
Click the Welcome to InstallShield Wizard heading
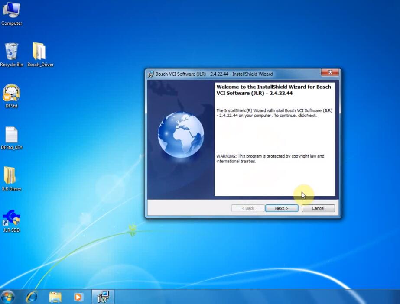pyautogui.click(x=274, y=90)
